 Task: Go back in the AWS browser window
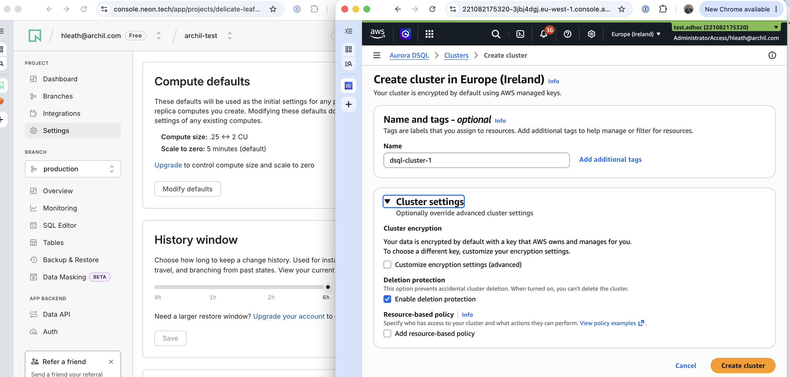[398, 9]
